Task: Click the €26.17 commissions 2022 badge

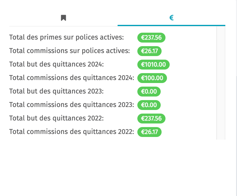Action: 149,132
